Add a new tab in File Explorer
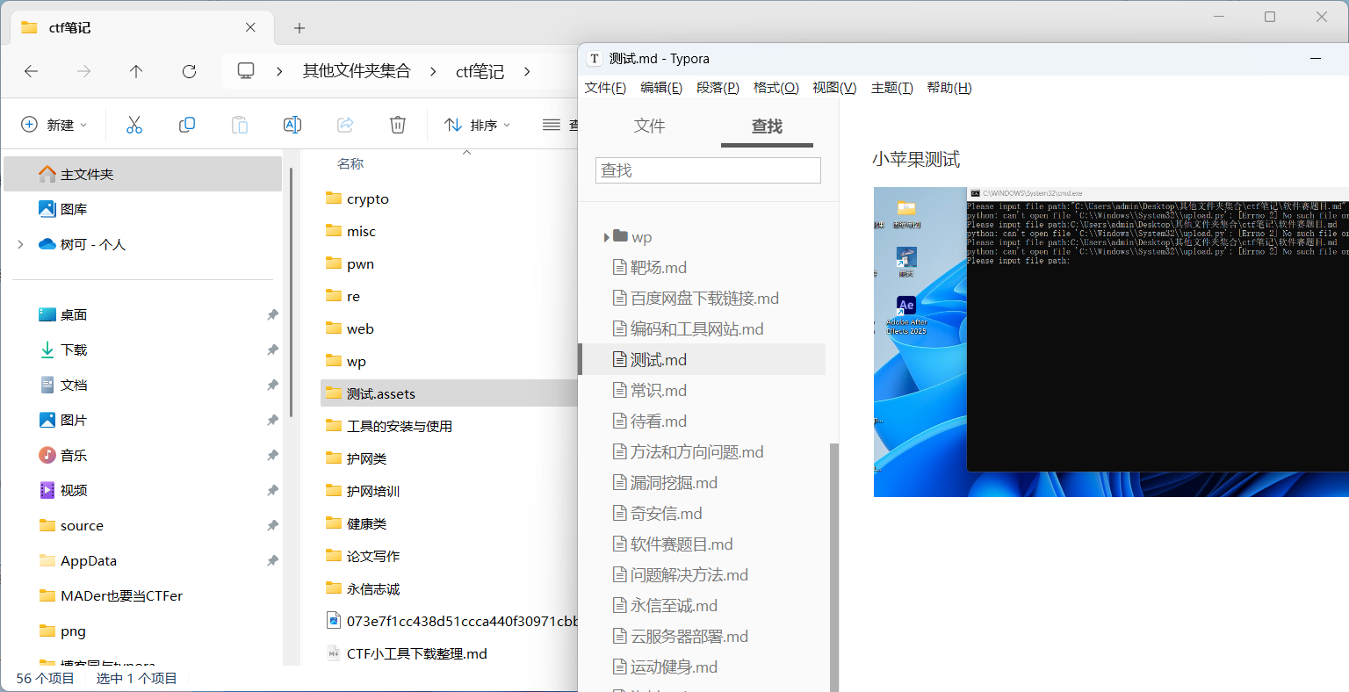This screenshot has height=692, width=1349. pos(299,28)
